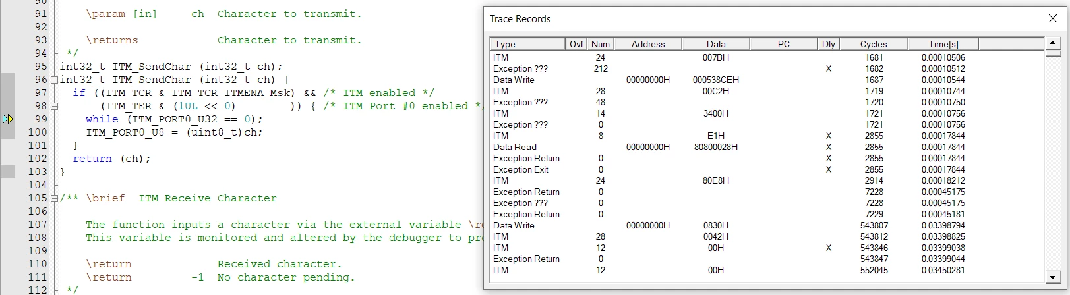Sort trace records by Type column
The height and width of the screenshot is (295, 1070).
point(528,44)
